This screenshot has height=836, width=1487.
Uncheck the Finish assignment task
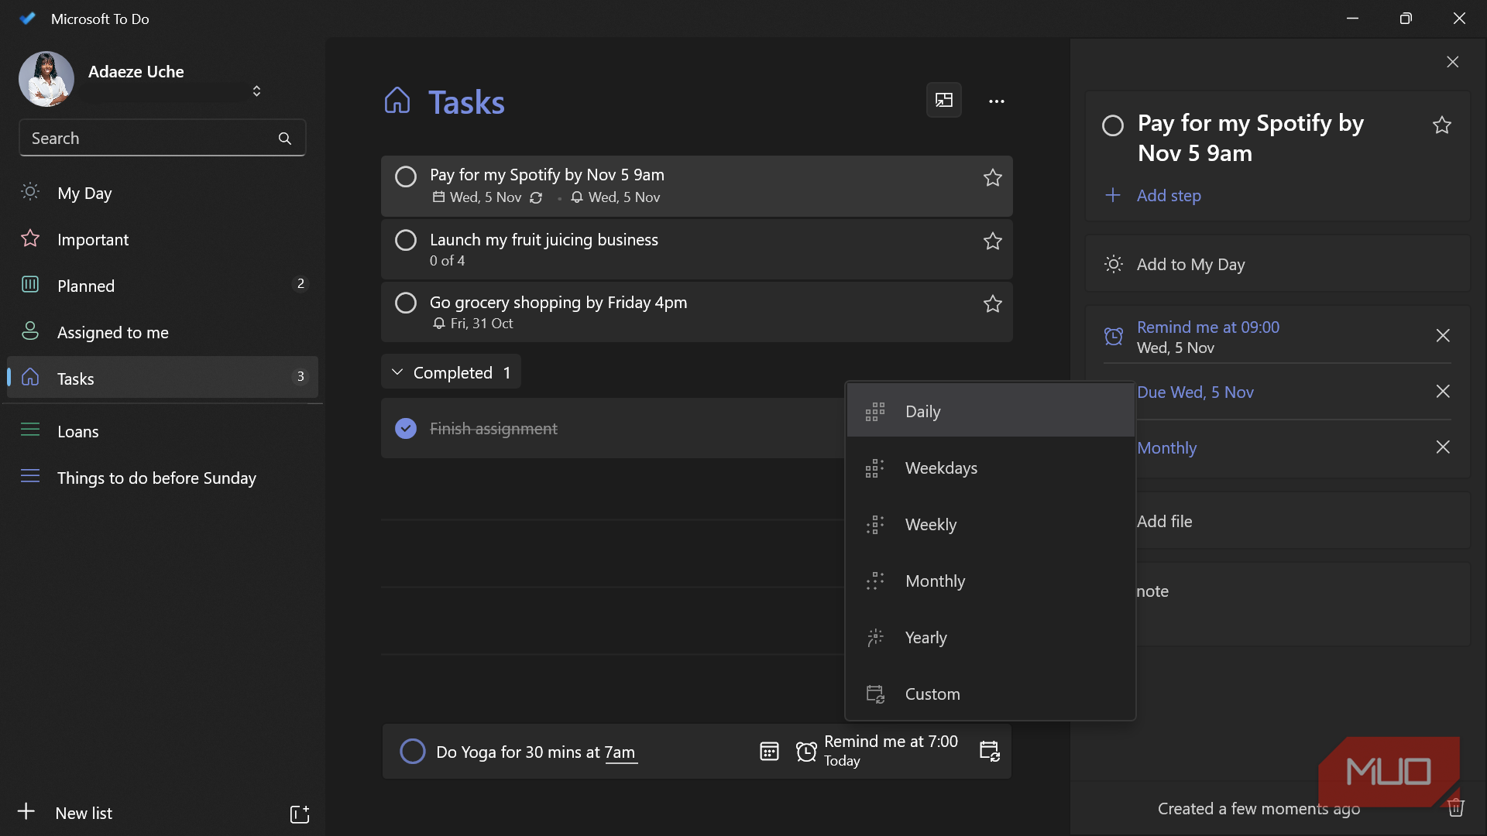(406, 429)
